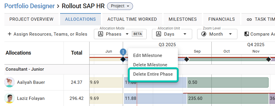Open the TASK TIM tab
Image resolution: width=275 pixels, height=106 pixels.
258,19
